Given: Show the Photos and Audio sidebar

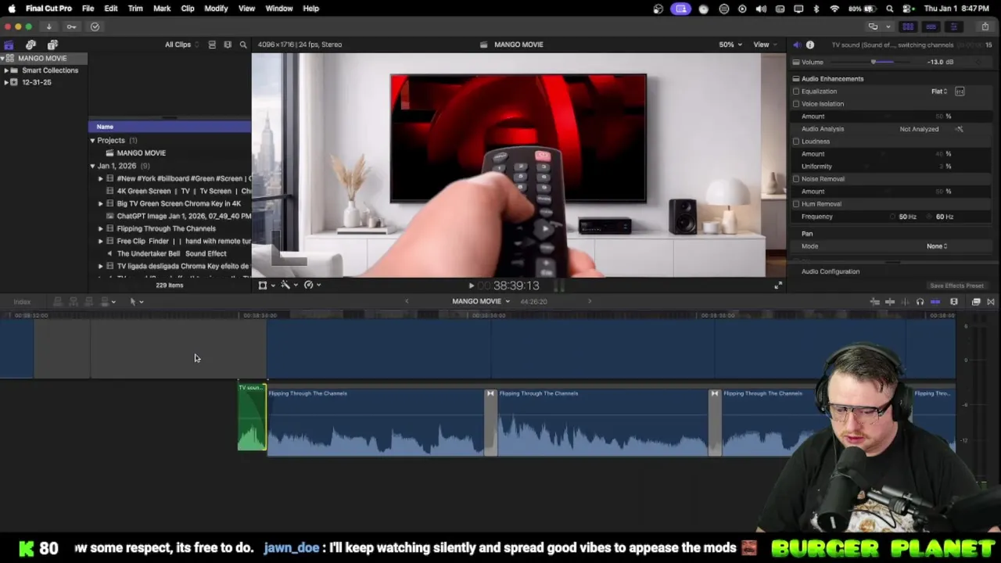Looking at the screenshot, I should click(30, 45).
